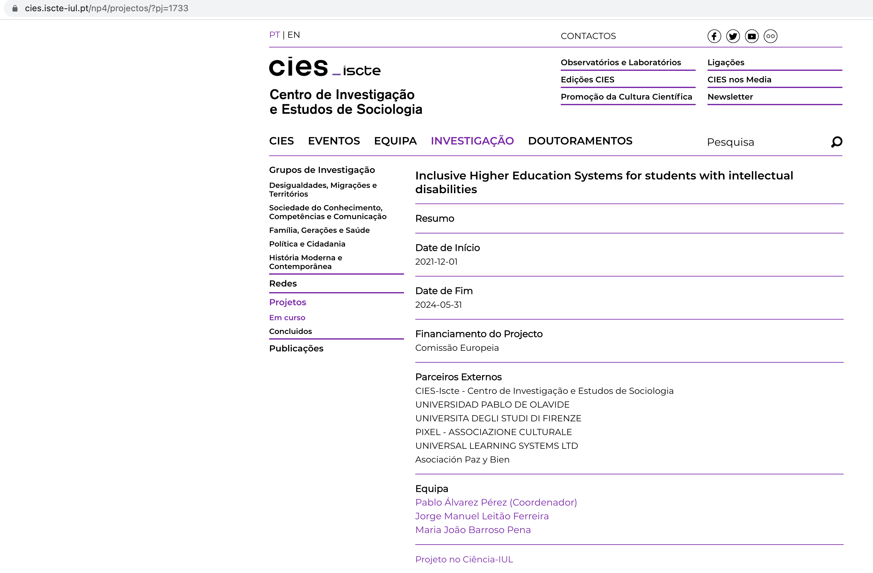Open the Publicações sidebar section
The width and height of the screenshot is (873, 573).
point(296,348)
